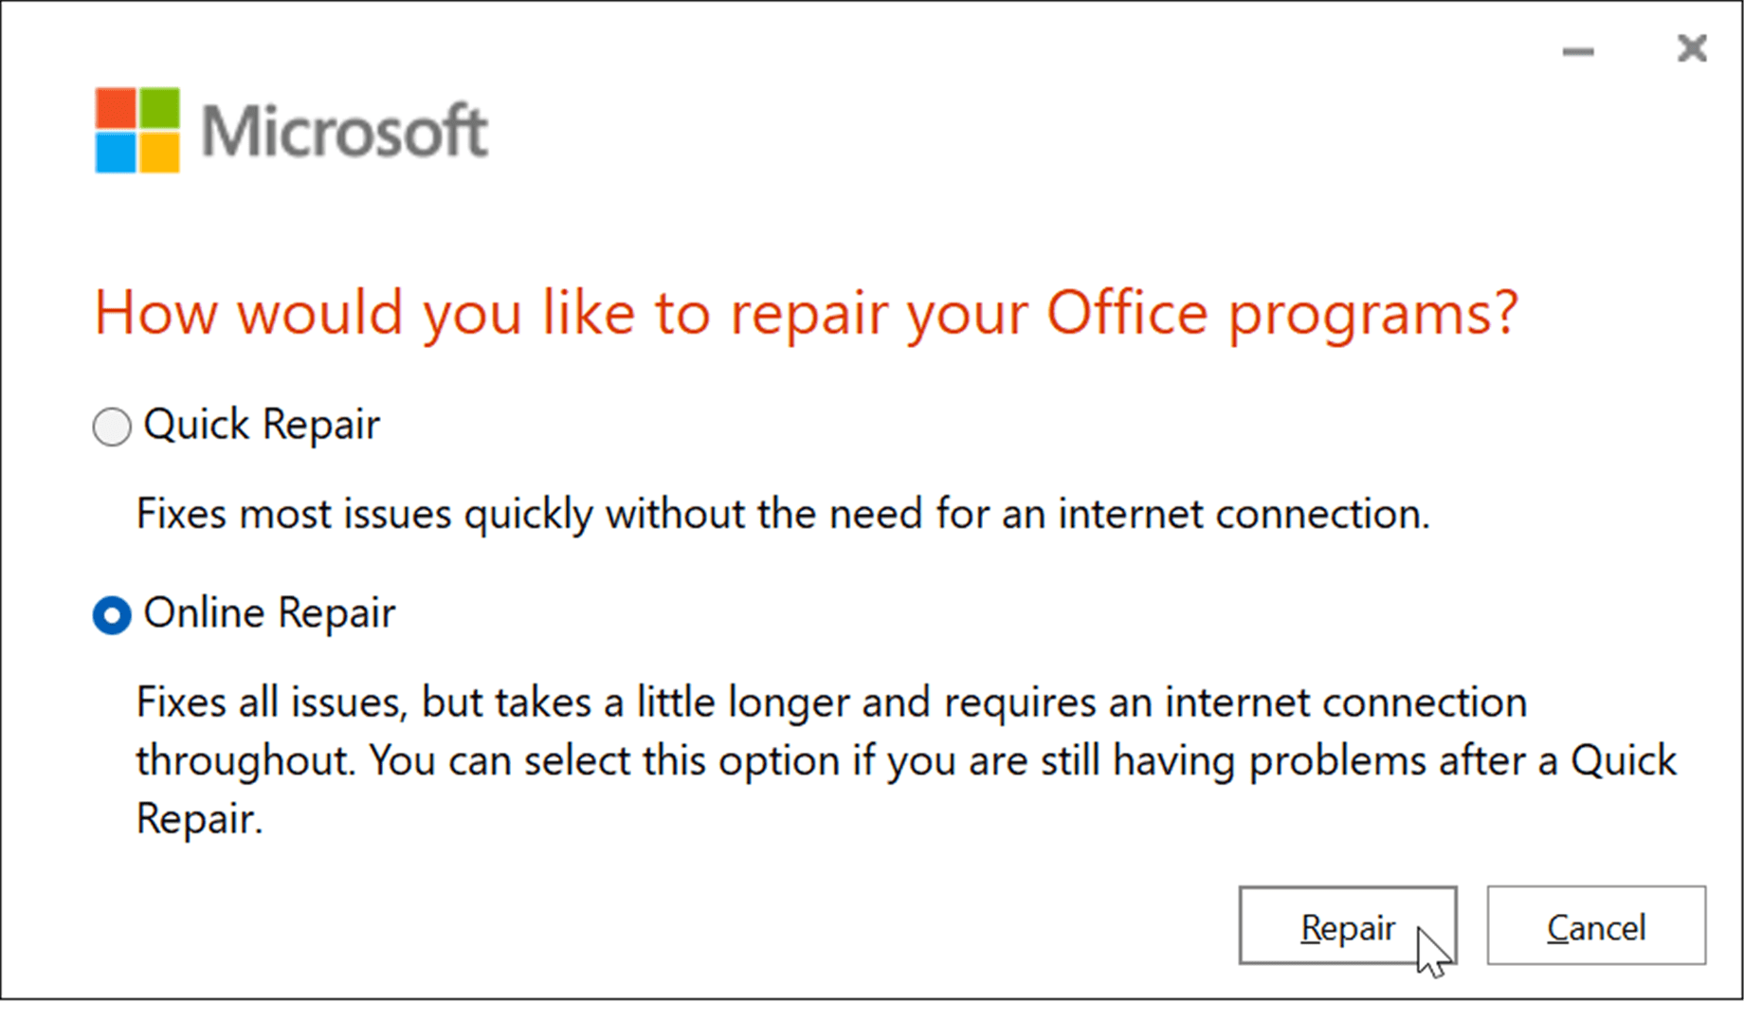The width and height of the screenshot is (1744, 1020).
Task: Click the red square of Microsoft logo
Action: pyautogui.click(x=116, y=108)
